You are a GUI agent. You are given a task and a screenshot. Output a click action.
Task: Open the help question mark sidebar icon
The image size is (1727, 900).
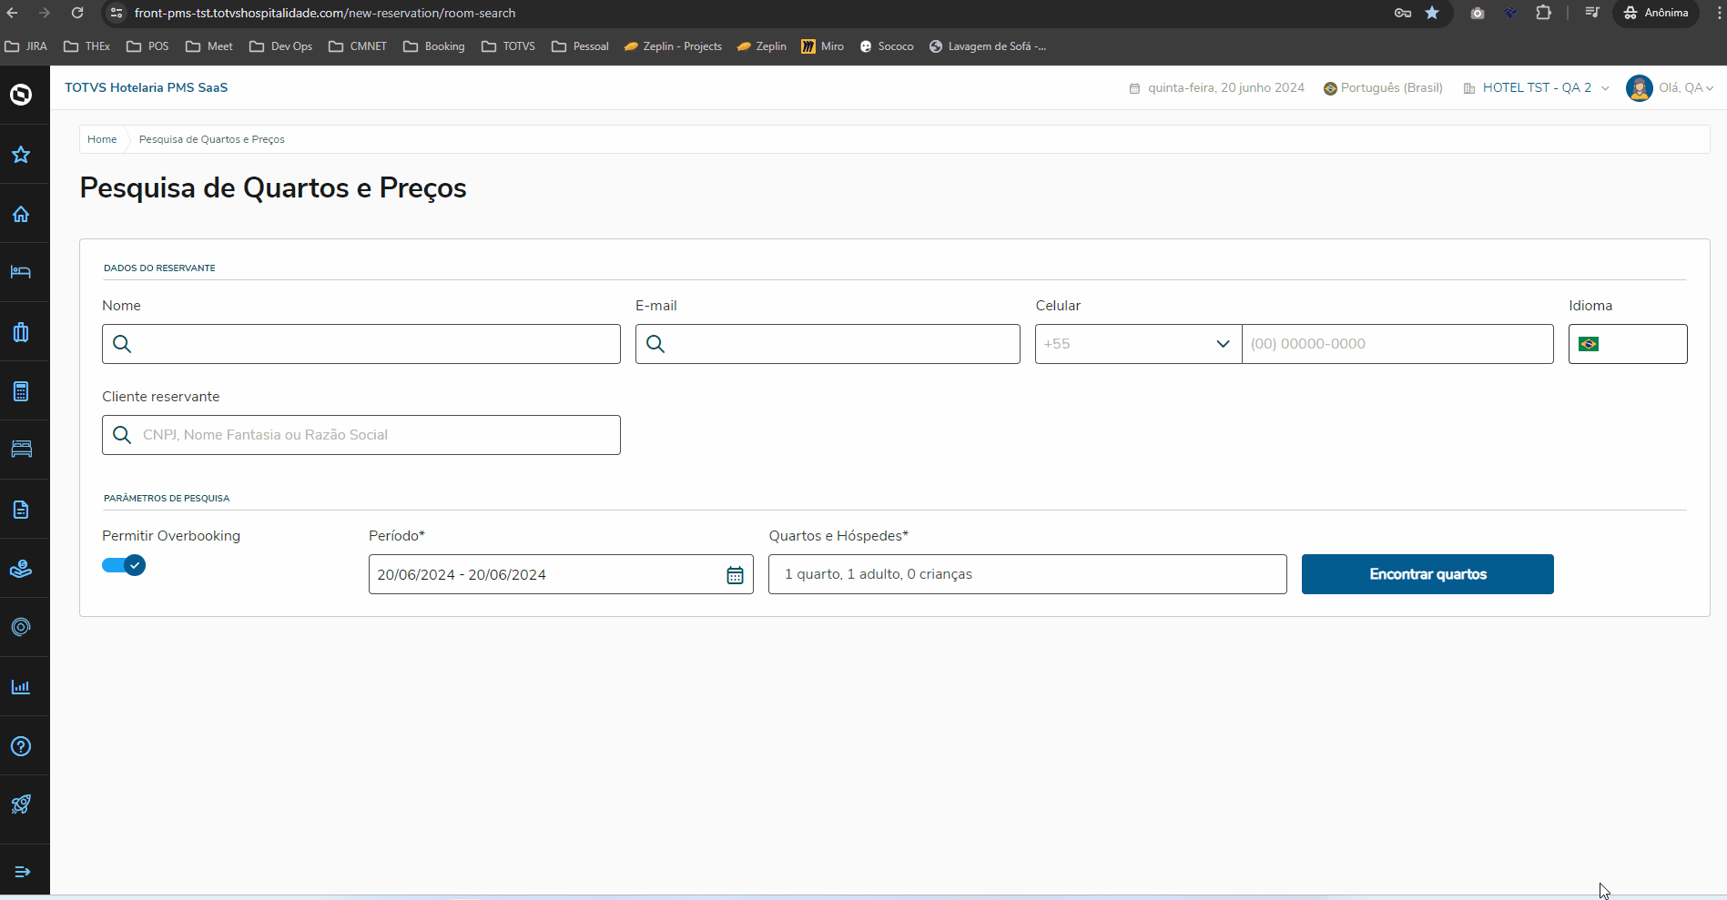[x=21, y=746]
